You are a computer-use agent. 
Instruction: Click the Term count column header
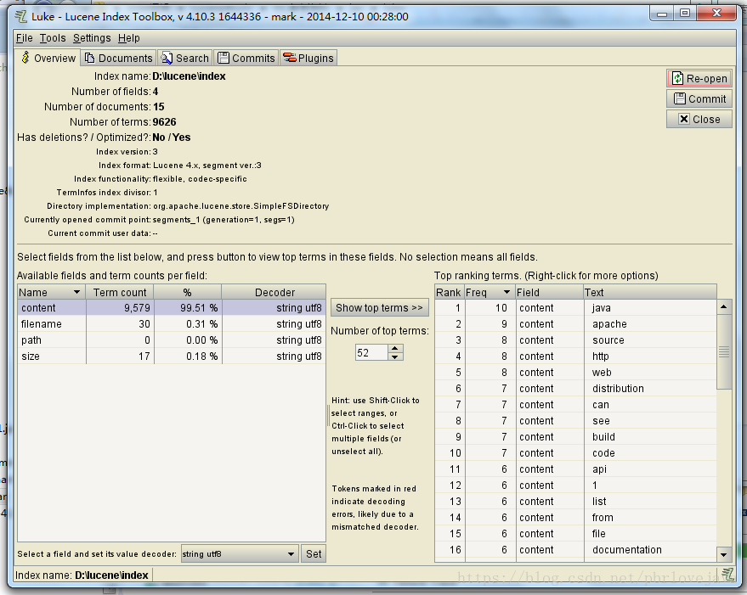click(120, 292)
